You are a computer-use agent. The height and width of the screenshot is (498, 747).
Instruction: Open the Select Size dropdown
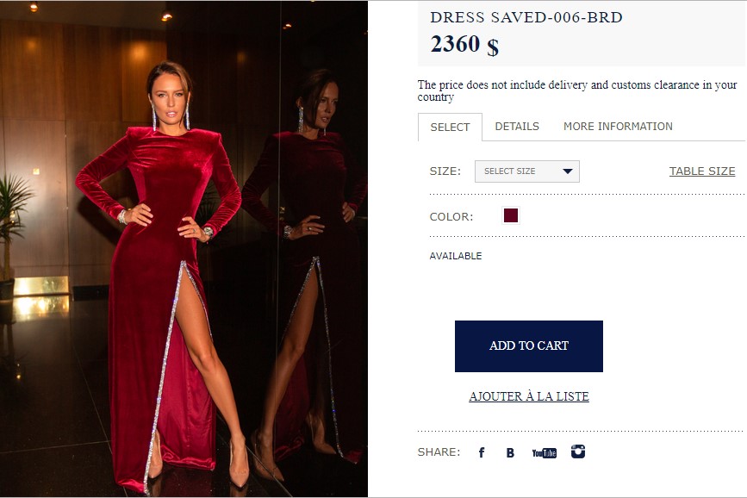pos(527,171)
